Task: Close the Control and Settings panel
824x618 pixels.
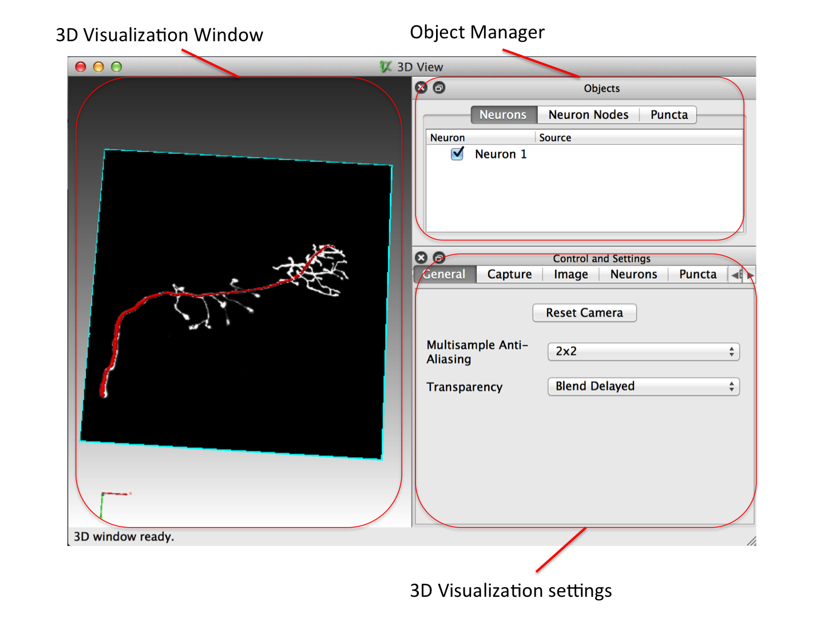Action: (421, 257)
